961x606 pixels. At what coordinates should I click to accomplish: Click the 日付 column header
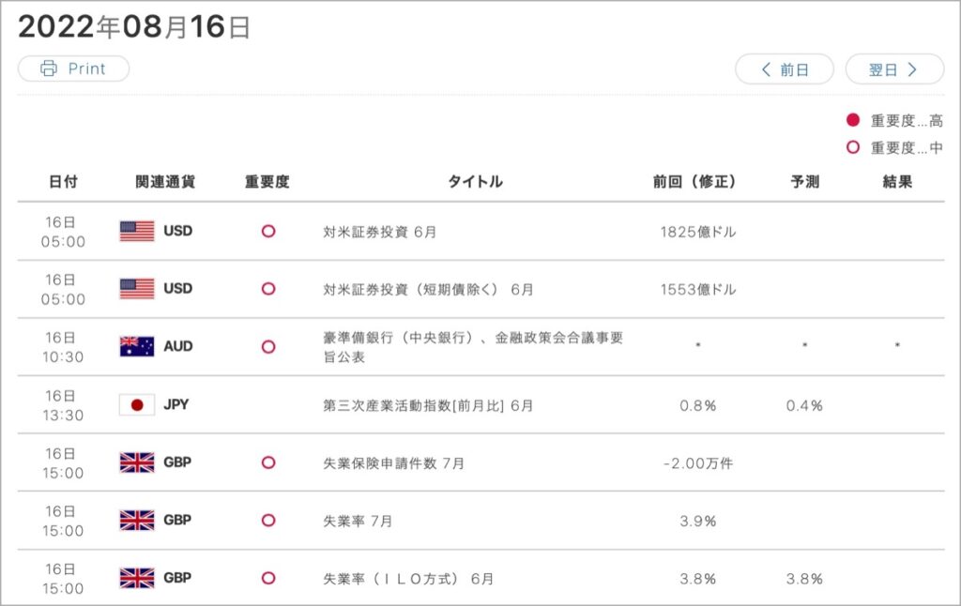(x=63, y=181)
